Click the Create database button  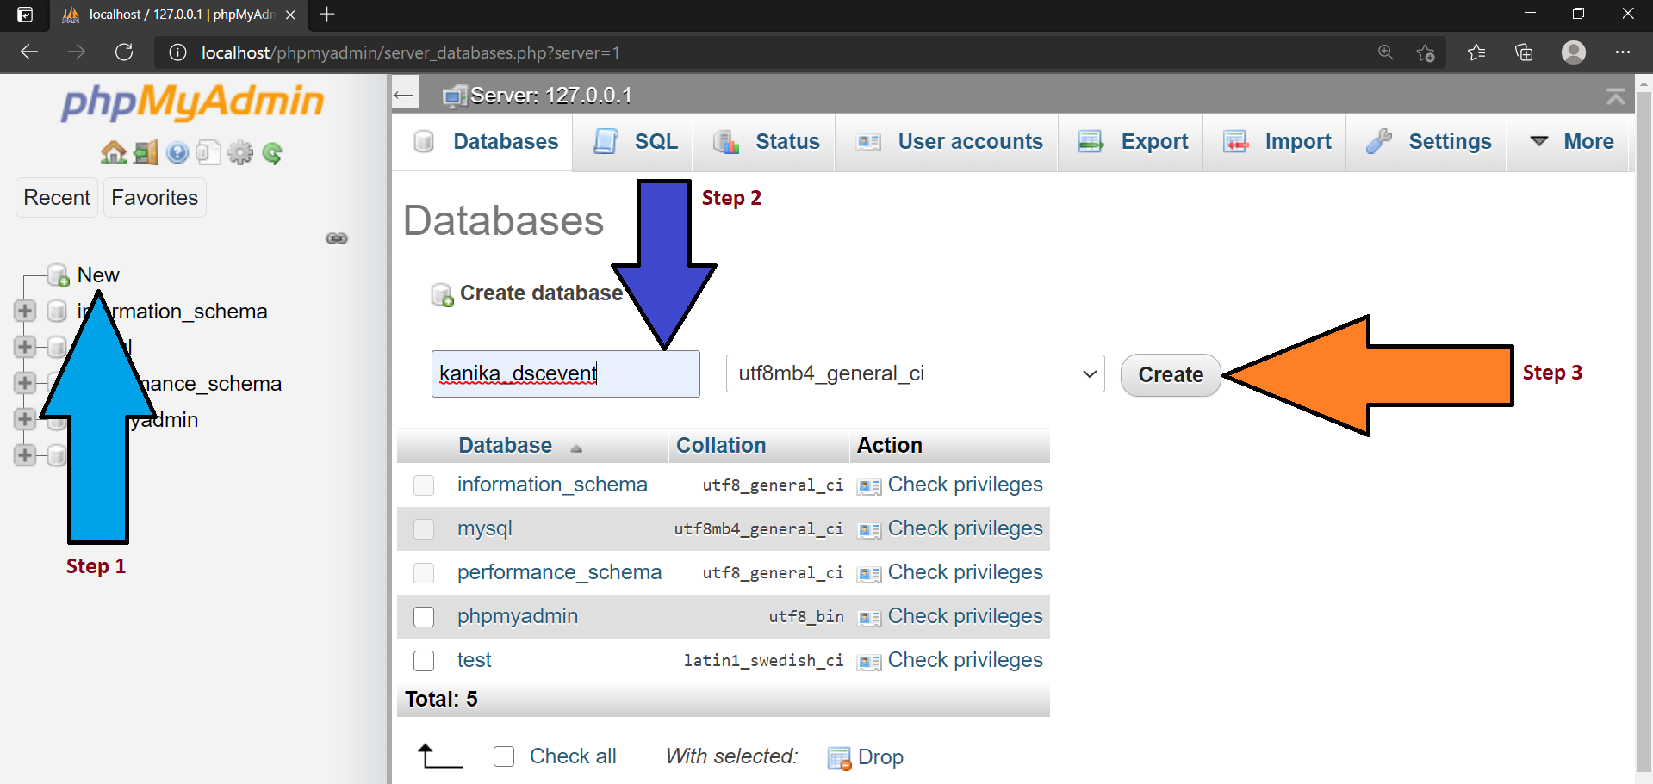(x=1171, y=375)
